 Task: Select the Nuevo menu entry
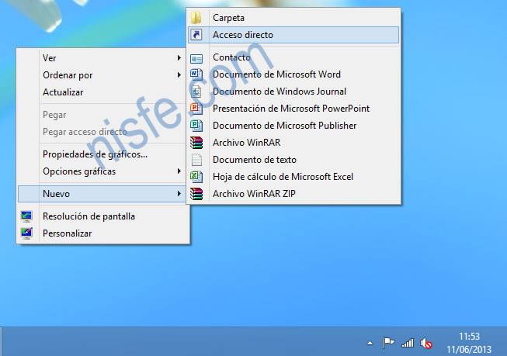pos(102,194)
